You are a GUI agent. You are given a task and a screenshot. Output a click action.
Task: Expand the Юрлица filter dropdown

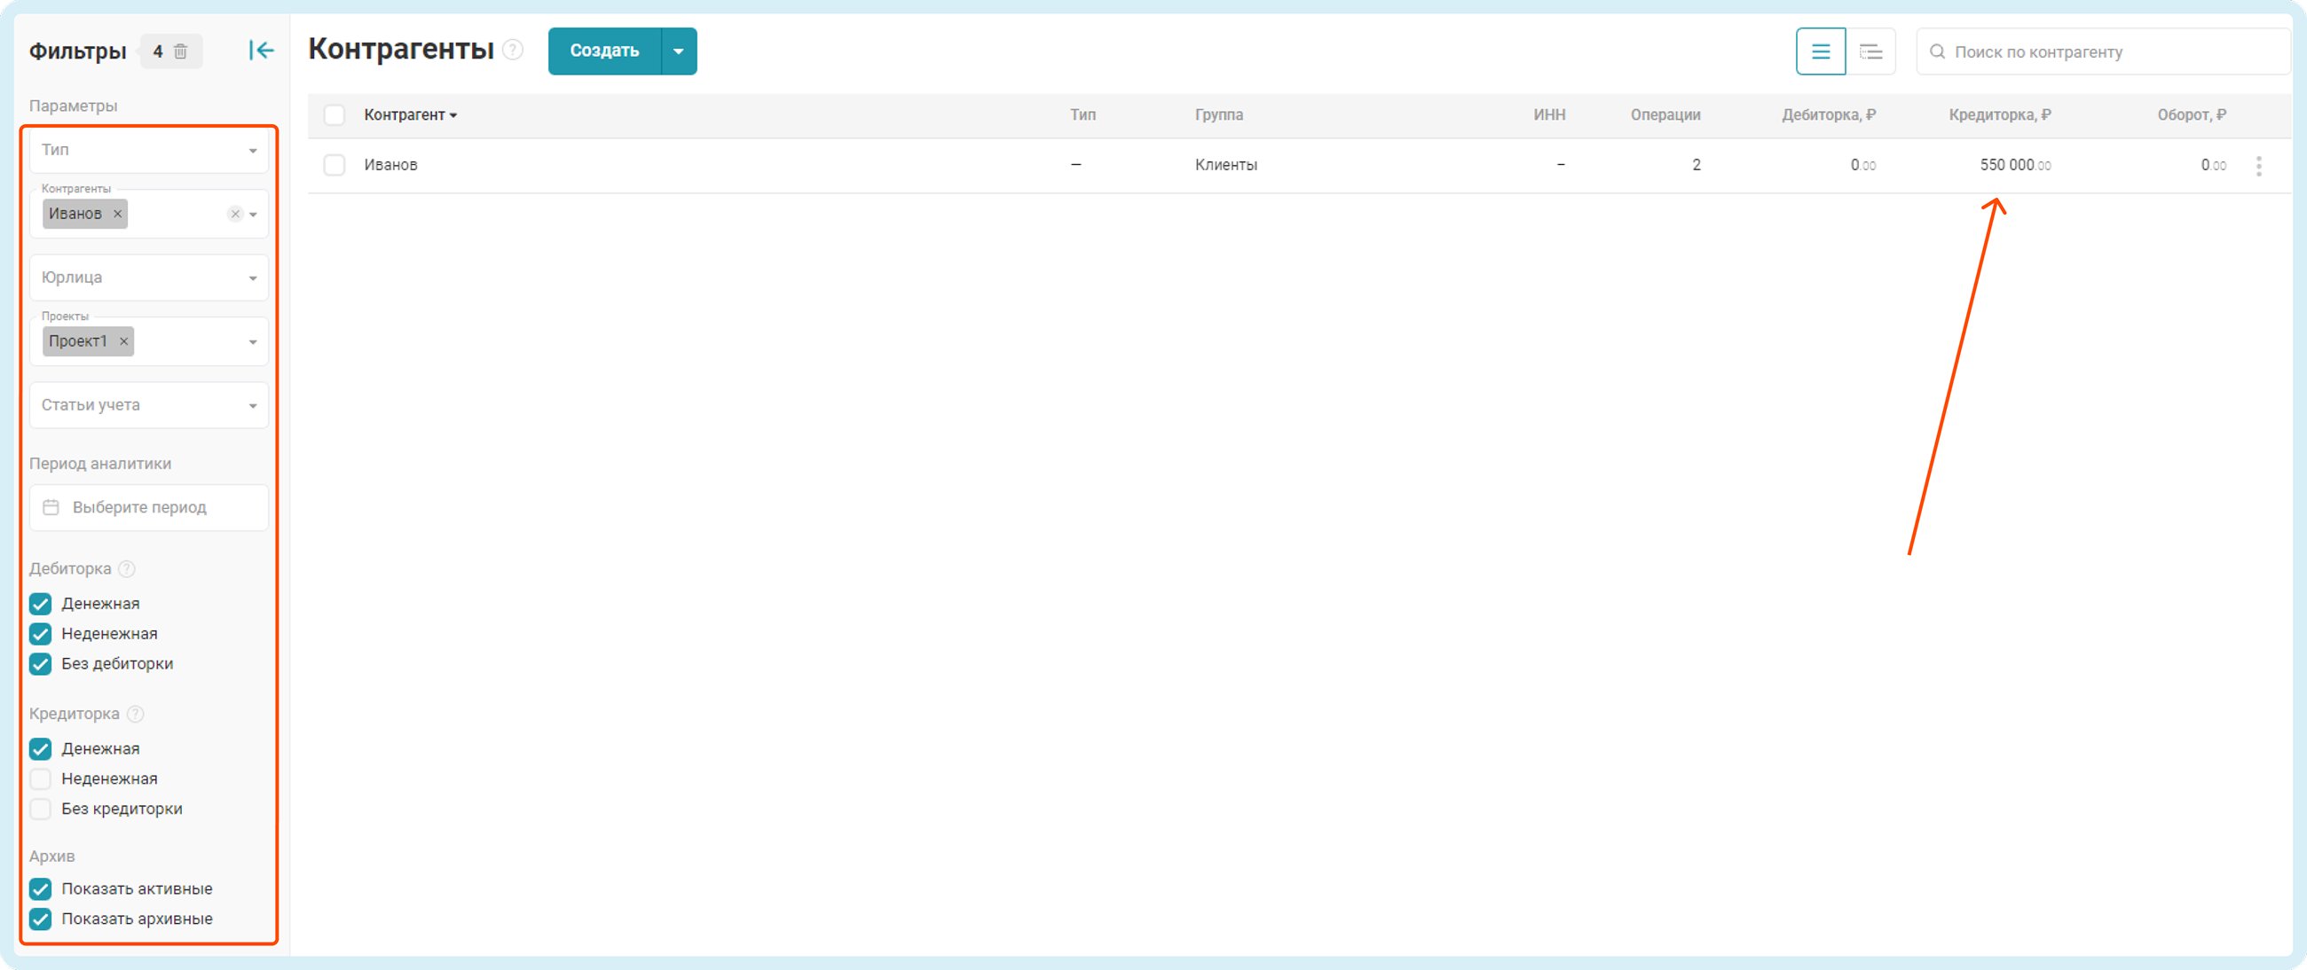click(x=149, y=278)
